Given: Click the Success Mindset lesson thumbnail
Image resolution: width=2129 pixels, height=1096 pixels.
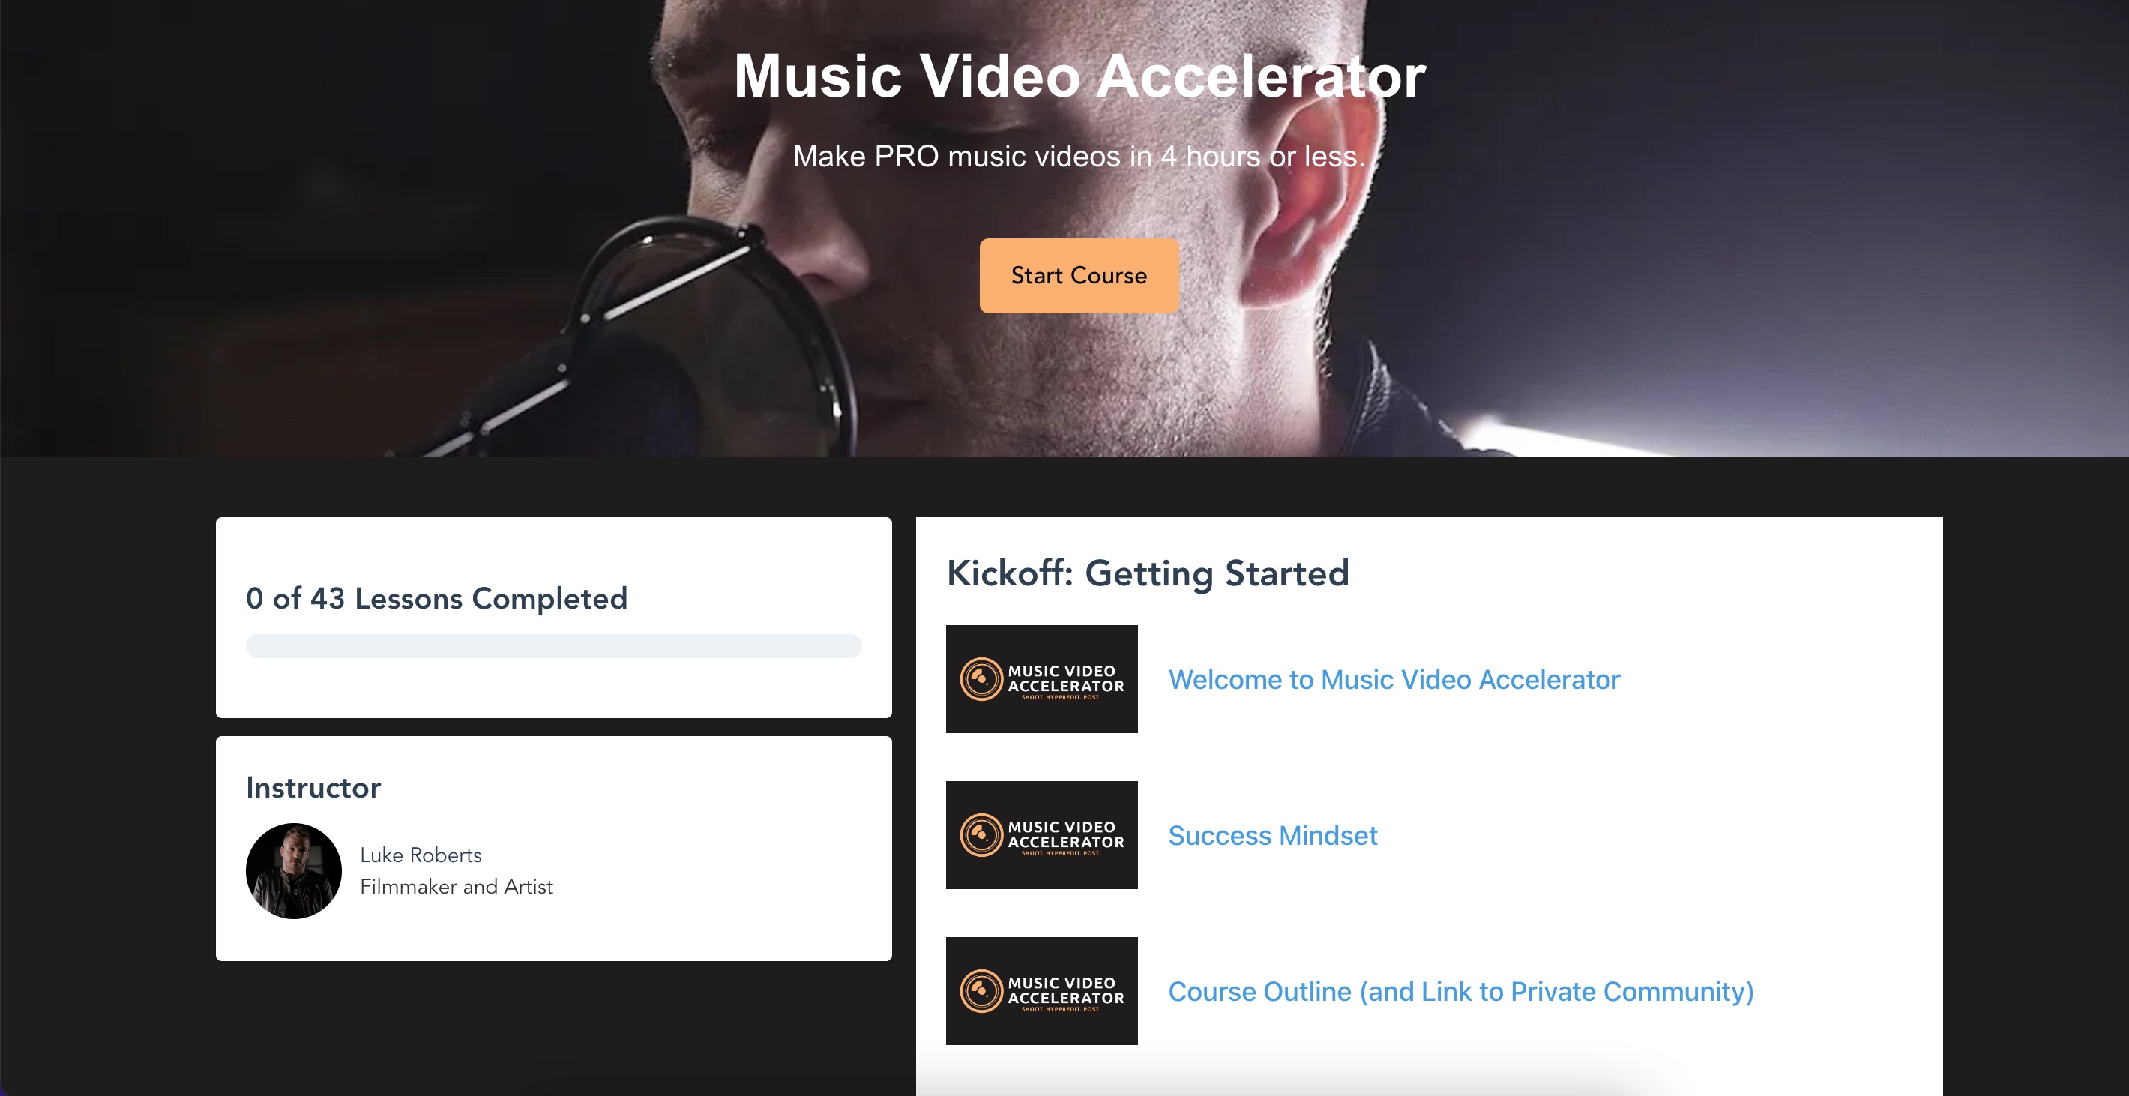Looking at the screenshot, I should pos(1041,835).
